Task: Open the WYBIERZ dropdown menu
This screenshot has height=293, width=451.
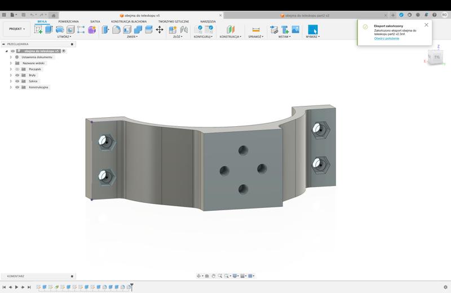Action: [313, 37]
